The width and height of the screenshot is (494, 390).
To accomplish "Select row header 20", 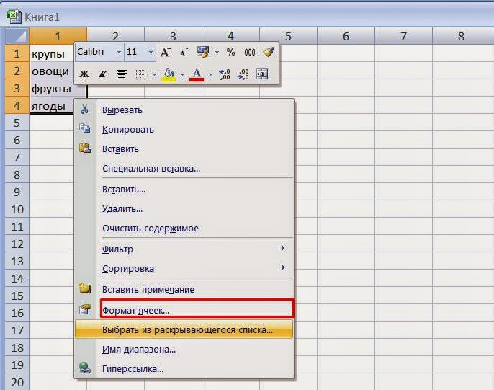I will [x=17, y=382].
